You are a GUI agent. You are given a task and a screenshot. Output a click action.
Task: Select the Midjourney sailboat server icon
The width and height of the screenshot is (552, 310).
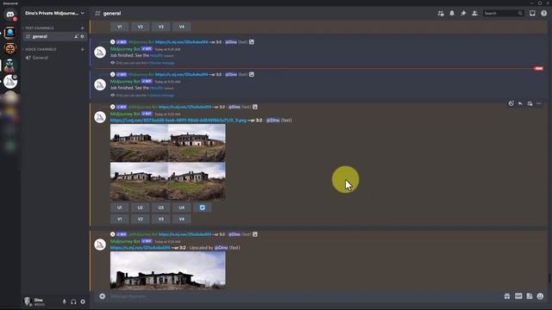coord(10,82)
